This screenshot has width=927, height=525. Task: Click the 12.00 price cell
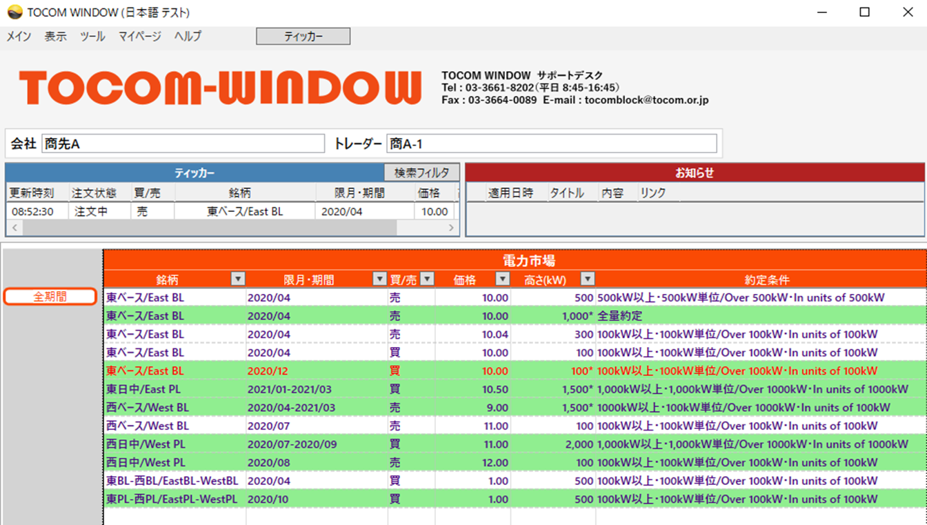[x=473, y=462]
